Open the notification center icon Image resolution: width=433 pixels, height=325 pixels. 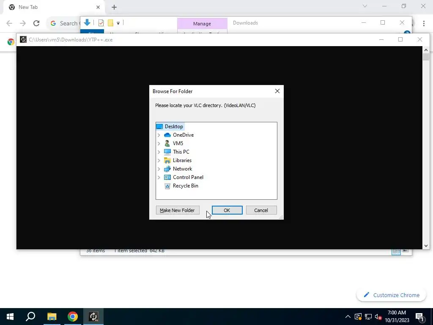point(420,317)
